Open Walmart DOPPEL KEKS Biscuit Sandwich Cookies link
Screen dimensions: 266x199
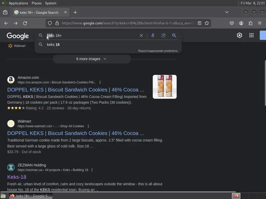76,133
